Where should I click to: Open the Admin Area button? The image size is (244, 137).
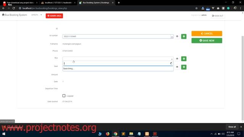tap(54, 16)
